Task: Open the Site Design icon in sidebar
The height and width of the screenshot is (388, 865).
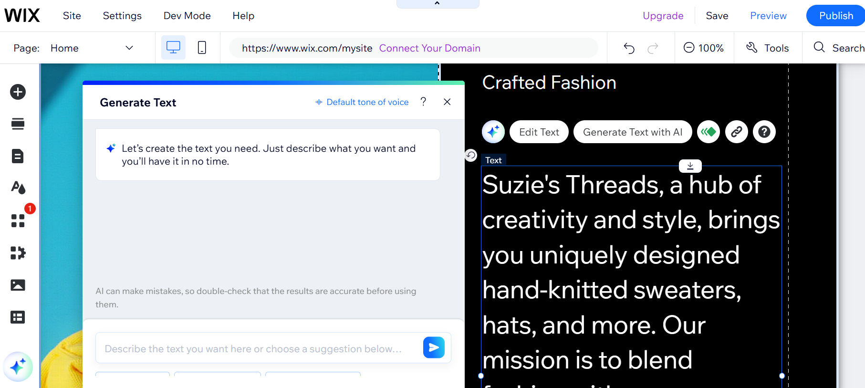Action: [18, 188]
